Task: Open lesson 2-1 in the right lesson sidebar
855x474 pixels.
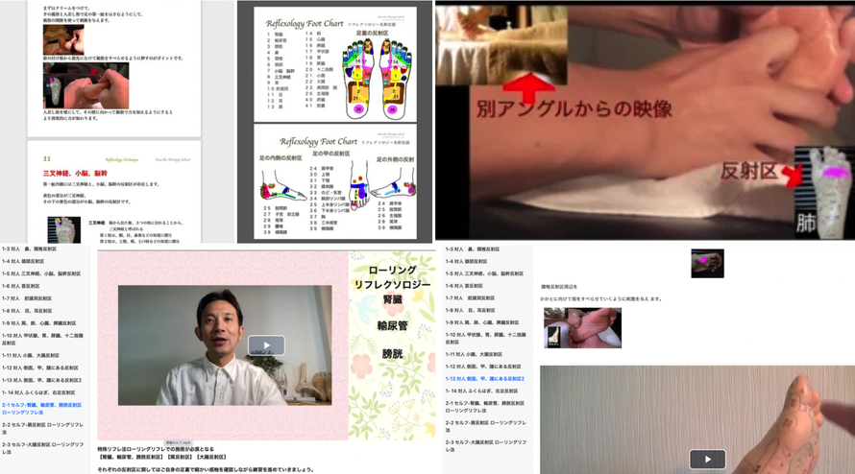Action: pyautogui.click(x=485, y=407)
